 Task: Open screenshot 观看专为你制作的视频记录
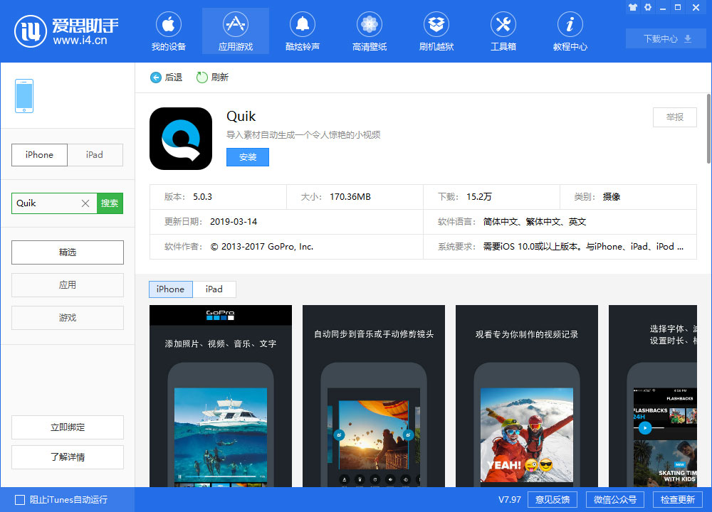(x=527, y=396)
